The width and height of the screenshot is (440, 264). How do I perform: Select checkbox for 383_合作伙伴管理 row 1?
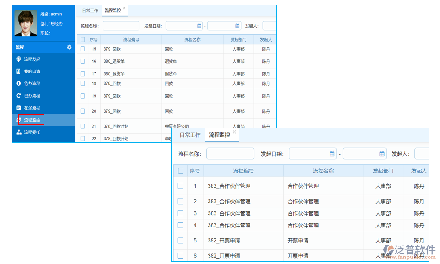coord(180,186)
